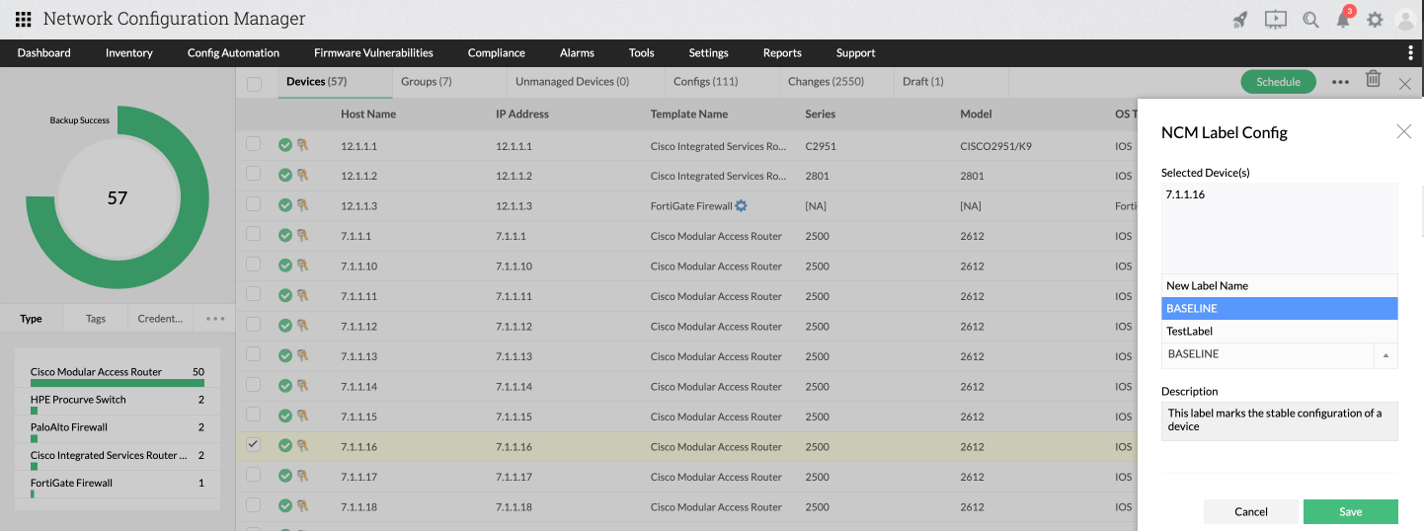Click PaloAlto Firewall type bar
The width and height of the screenshot is (1424, 531).
click(118, 430)
